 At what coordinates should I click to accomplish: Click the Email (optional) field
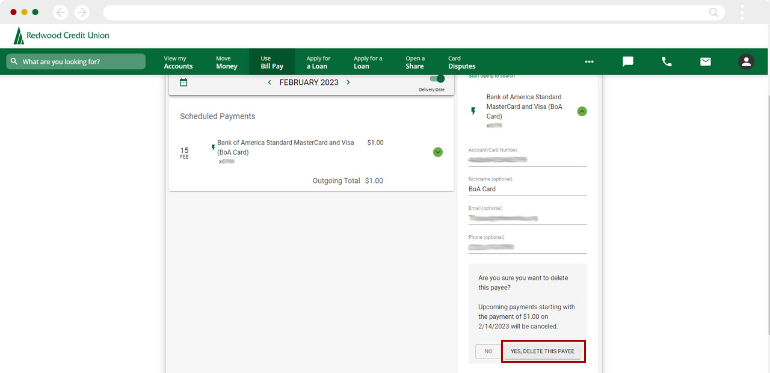[528, 218]
